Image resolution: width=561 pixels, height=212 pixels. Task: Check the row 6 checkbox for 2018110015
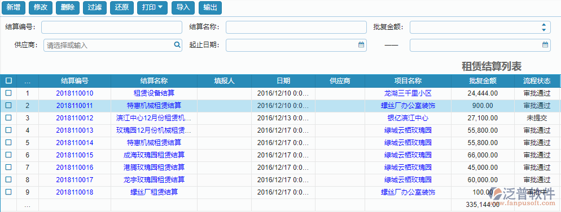point(8,155)
